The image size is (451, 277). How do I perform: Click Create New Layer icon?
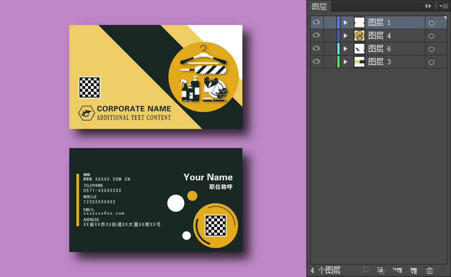(x=413, y=270)
